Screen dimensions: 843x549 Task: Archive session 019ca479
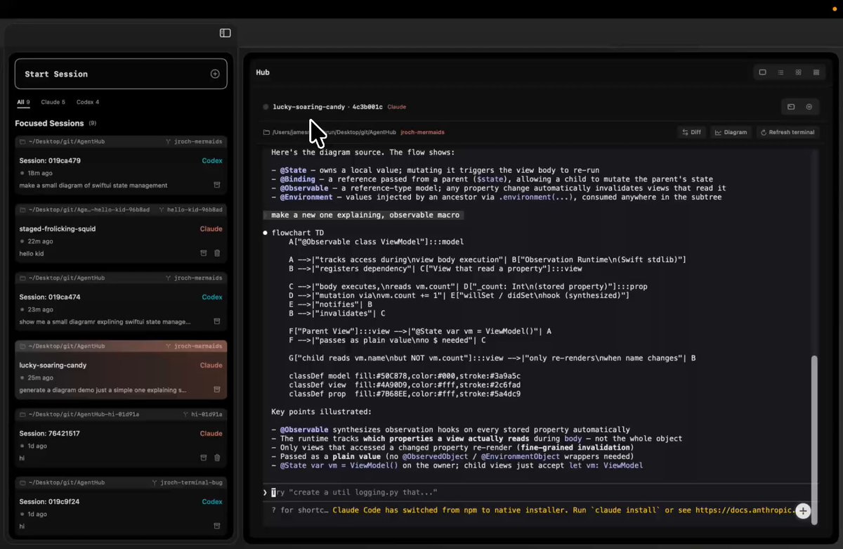(x=217, y=185)
